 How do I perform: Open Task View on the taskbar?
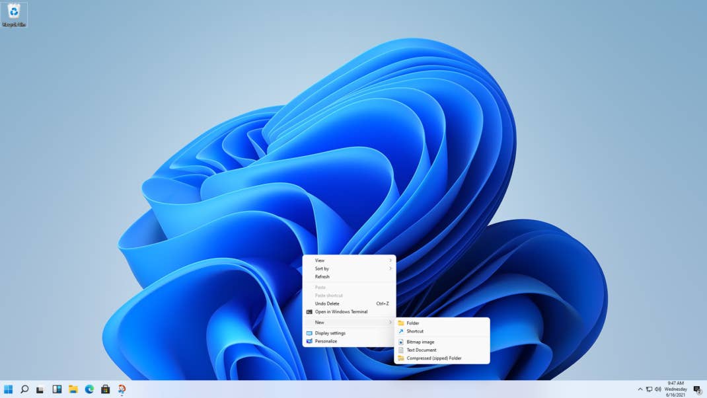tap(40, 389)
